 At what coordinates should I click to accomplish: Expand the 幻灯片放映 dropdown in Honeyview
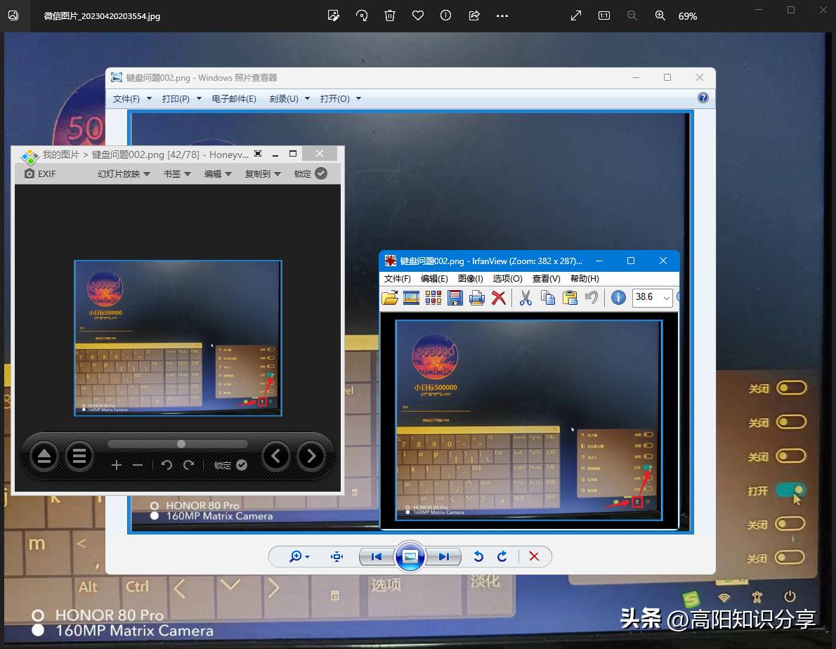point(124,173)
